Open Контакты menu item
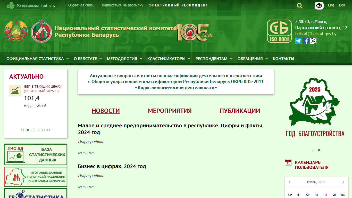The width and height of the screenshot is (352, 198). tap(283, 59)
